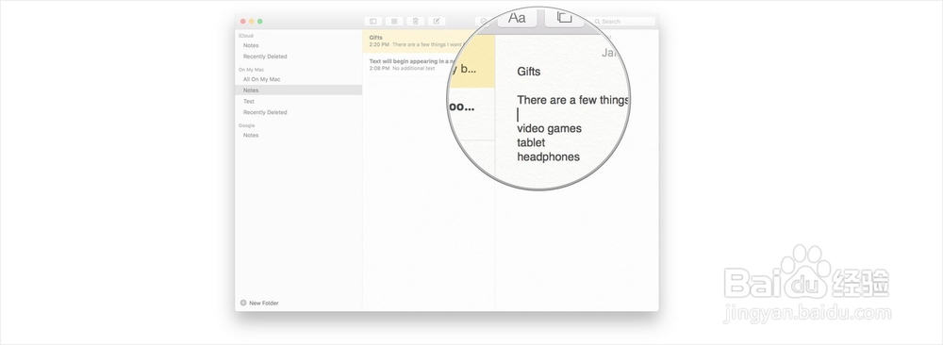Open the 'Text will begin appearing' note
Image resolution: width=943 pixels, height=345 pixels.
click(x=428, y=65)
